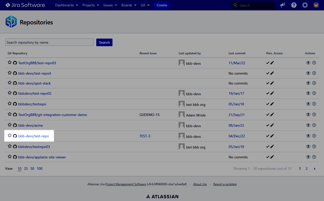324x201 pixels.
Task: Click the blue Create button
Action: tap(162, 5)
